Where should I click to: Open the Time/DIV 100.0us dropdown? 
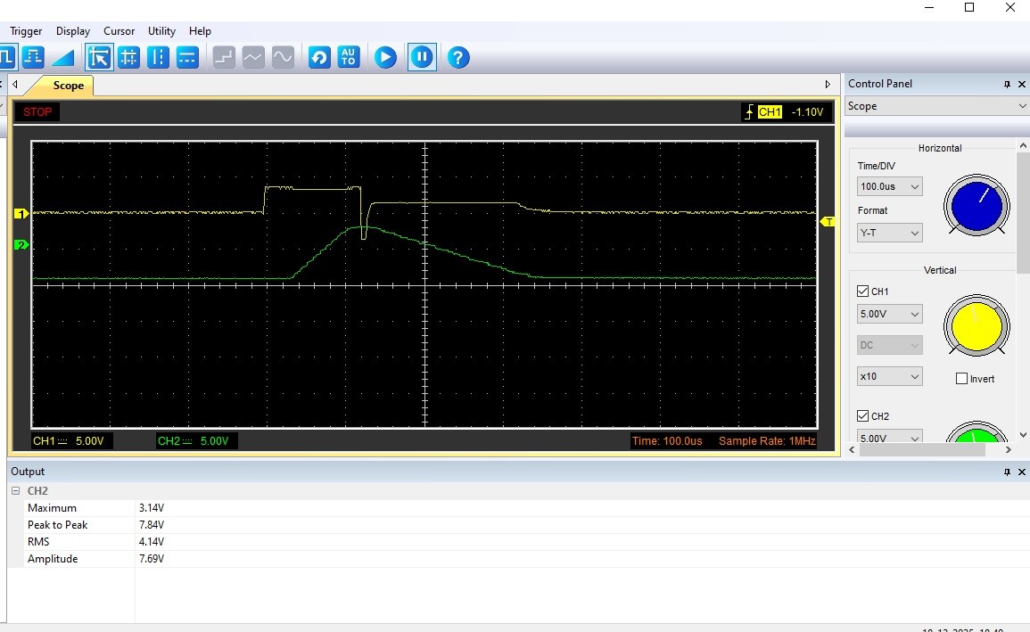point(889,186)
